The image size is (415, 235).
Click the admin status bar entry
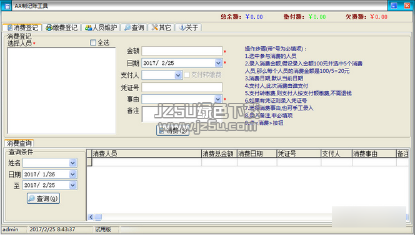pyautogui.click(x=11, y=229)
